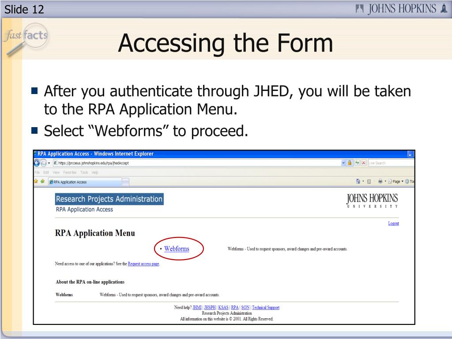Click the KSAS help link

coord(223,308)
